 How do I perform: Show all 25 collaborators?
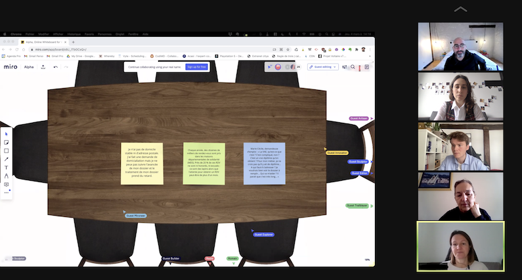pyautogui.click(x=298, y=67)
